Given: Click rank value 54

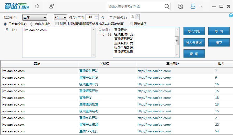Looking at the screenshot, I should point(217,131).
